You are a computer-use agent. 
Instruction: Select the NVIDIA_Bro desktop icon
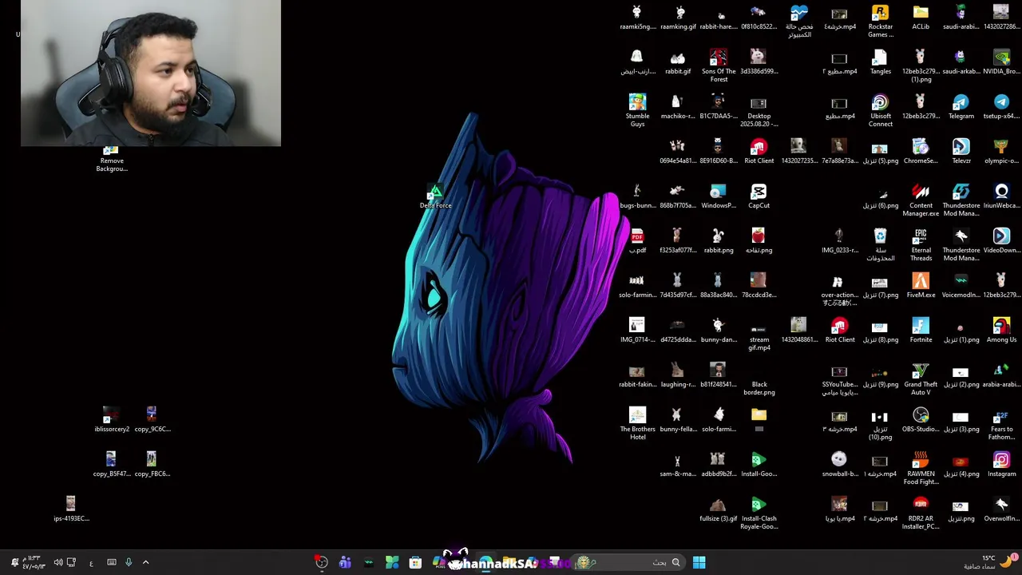click(1001, 61)
